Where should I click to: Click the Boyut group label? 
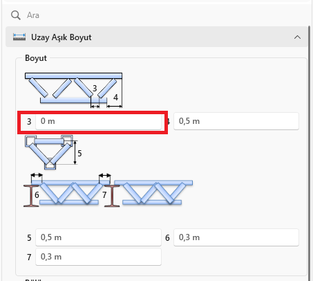click(36, 58)
